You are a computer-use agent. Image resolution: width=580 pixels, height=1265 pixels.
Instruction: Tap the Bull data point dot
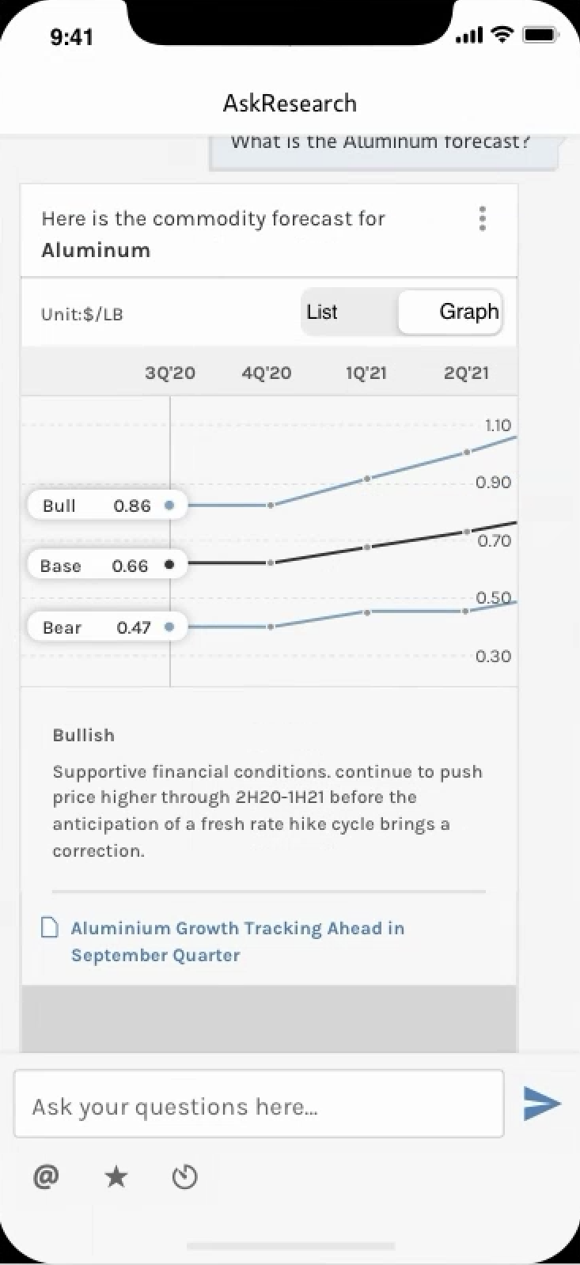coord(169,506)
